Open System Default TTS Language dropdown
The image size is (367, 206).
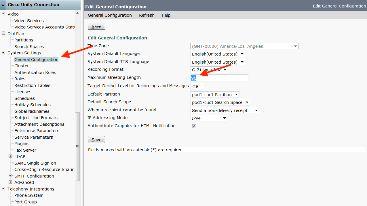(218, 62)
